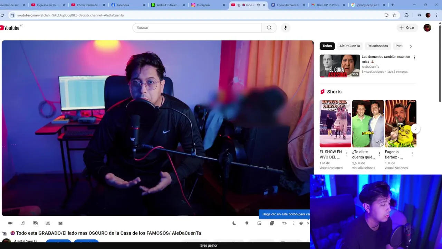
Task: Click the music note extension icon
Action: [x=23, y=223]
